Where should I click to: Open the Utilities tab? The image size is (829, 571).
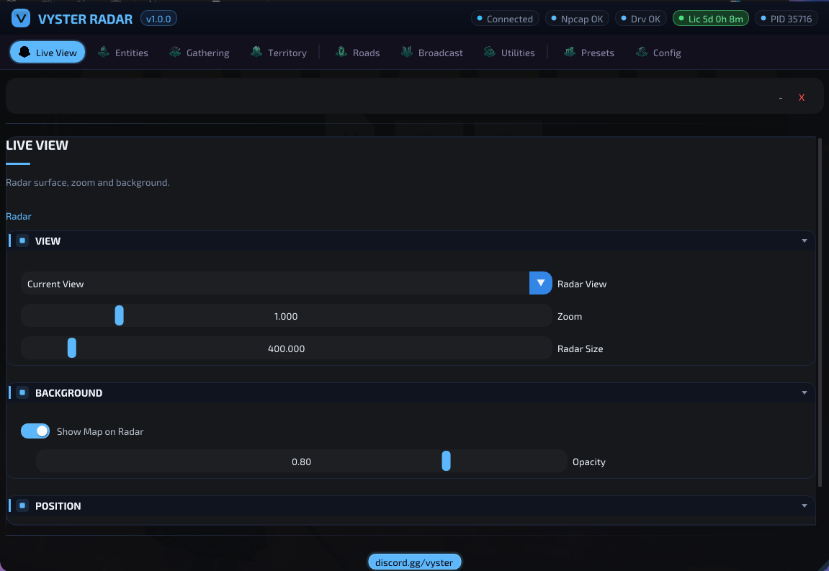coord(510,53)
